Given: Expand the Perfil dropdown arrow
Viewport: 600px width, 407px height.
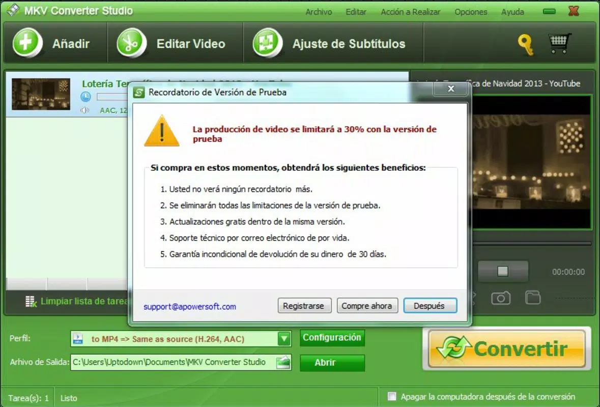Looking at the screenshot, I should pos(284,338).
